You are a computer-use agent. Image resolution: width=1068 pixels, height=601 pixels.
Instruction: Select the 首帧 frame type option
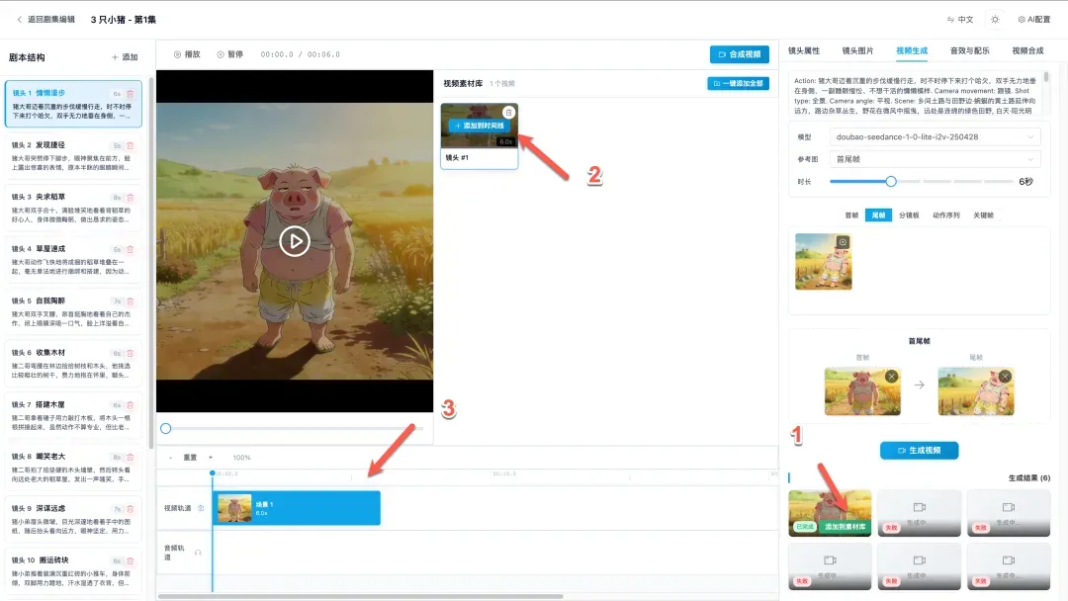coord(851,215)
